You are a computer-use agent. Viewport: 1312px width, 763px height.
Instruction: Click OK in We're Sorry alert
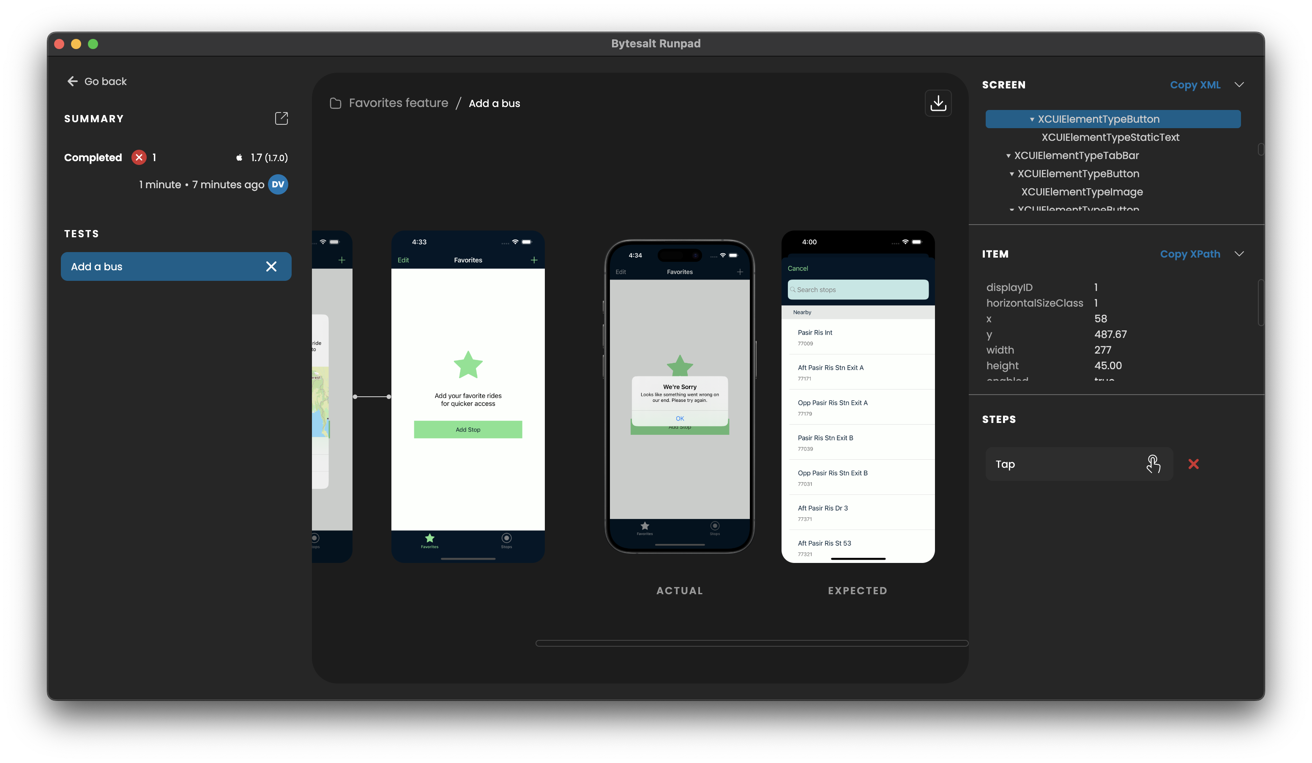point(679,418)
